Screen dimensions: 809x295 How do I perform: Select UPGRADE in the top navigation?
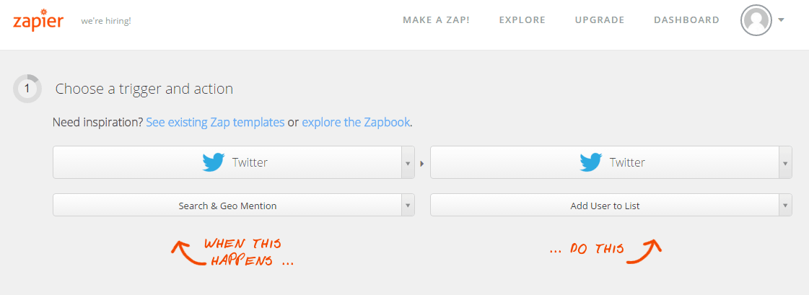click(600, 20)
